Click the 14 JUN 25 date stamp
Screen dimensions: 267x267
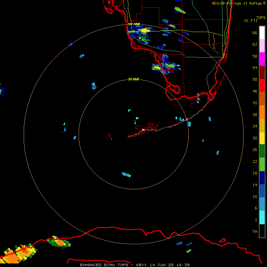tap(162, 265)
